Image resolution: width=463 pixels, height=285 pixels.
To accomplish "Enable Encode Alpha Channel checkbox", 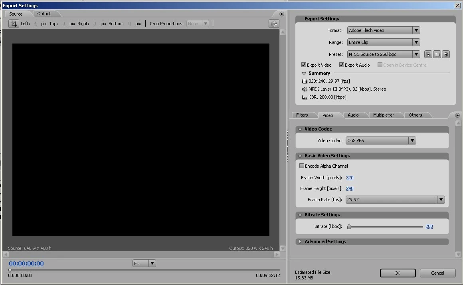I will [x=302, y=166].
